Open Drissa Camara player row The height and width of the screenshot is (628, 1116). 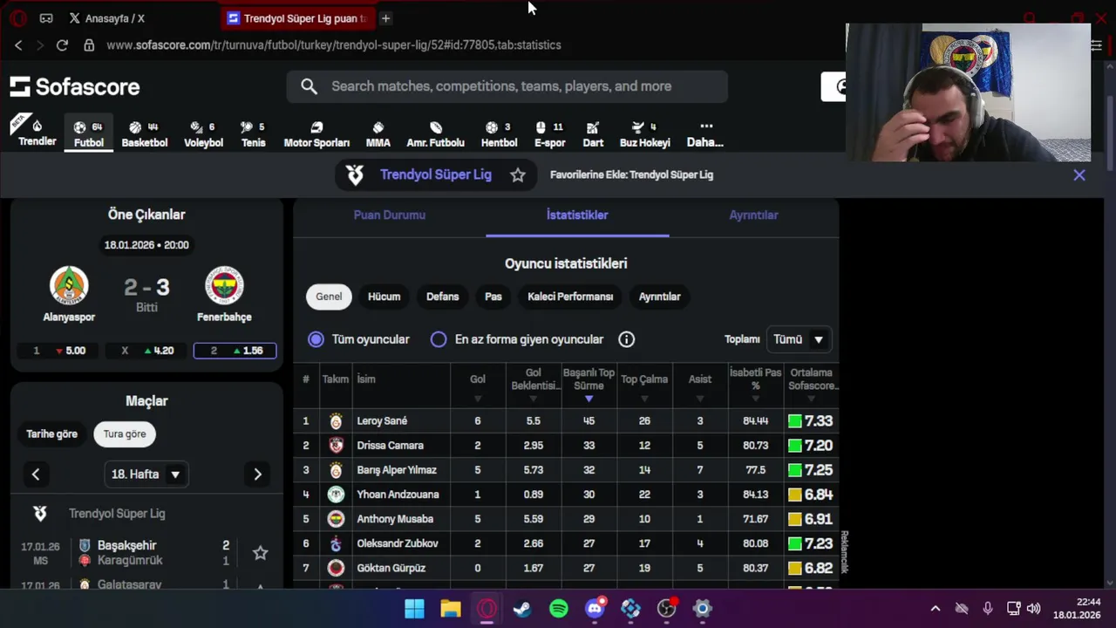pyautogui.click(x=566, y=445)
